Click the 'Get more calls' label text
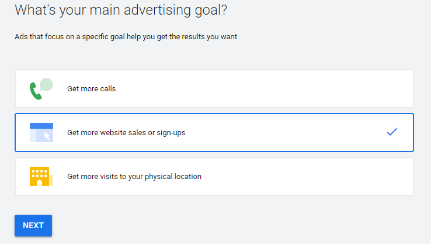This screenshot has width=431, height=244. (91, 89)
